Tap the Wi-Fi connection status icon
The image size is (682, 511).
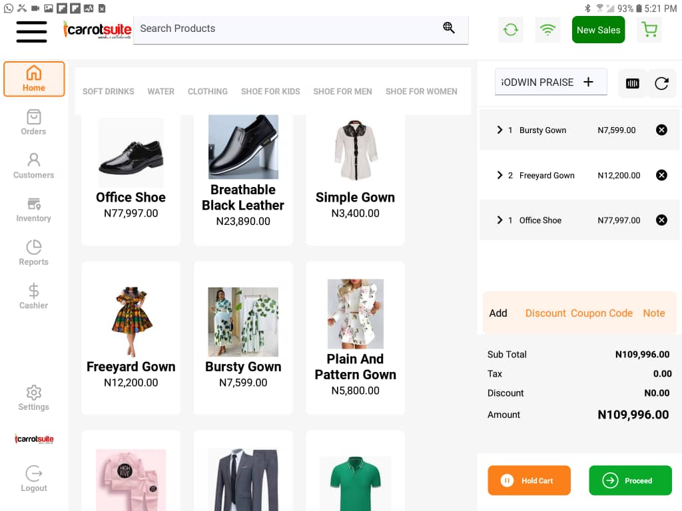point(547,30)
